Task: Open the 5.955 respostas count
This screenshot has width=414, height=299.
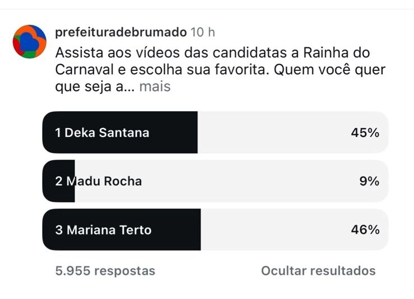Action: [105, 271]
